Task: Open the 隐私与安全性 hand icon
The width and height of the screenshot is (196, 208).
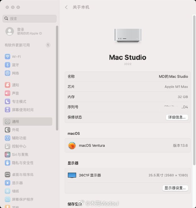Action: click(8, 163)
